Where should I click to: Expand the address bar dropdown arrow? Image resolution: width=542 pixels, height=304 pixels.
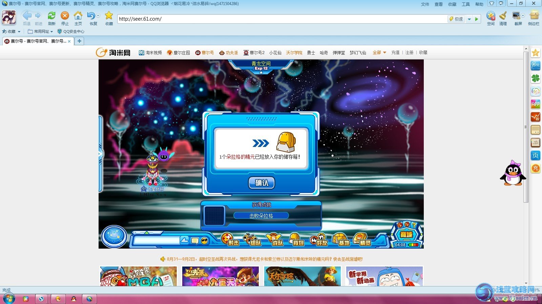pyautogui.click(x=469, y=19)
